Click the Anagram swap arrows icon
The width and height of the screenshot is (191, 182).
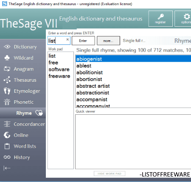tap(7, 69)
